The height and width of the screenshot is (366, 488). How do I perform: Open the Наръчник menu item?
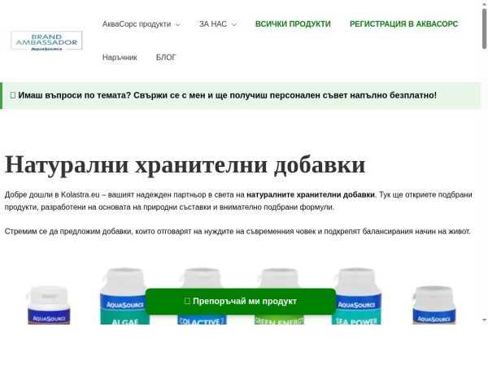(x=120, y=58)
